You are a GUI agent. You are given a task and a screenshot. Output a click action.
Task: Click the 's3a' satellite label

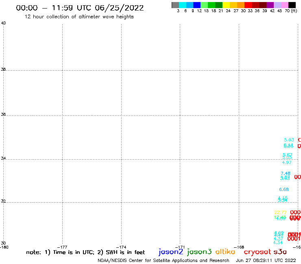coord(280,252)
